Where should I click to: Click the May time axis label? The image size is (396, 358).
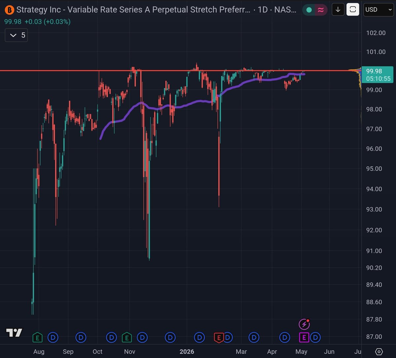point(302,351)
